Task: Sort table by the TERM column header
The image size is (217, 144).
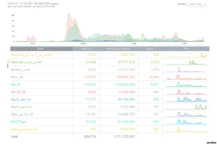Action: pos(40,49)
